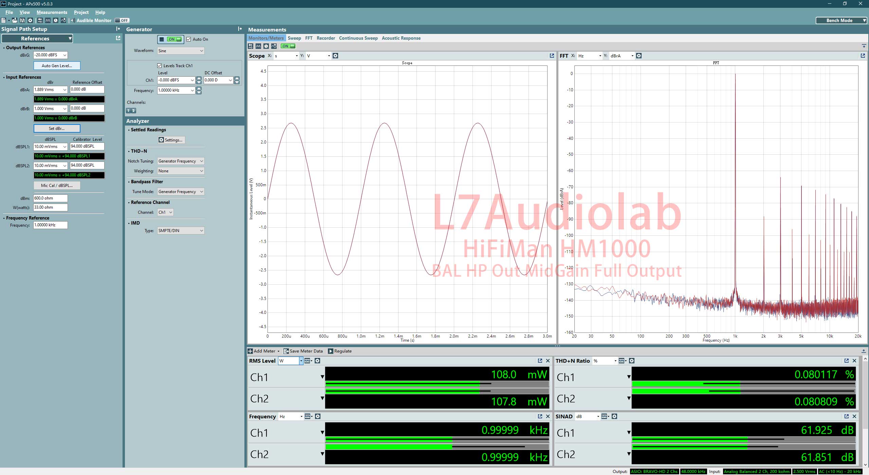Click the speaker icon beside Audible Monitor
The image size is (869, 475).
73,20
